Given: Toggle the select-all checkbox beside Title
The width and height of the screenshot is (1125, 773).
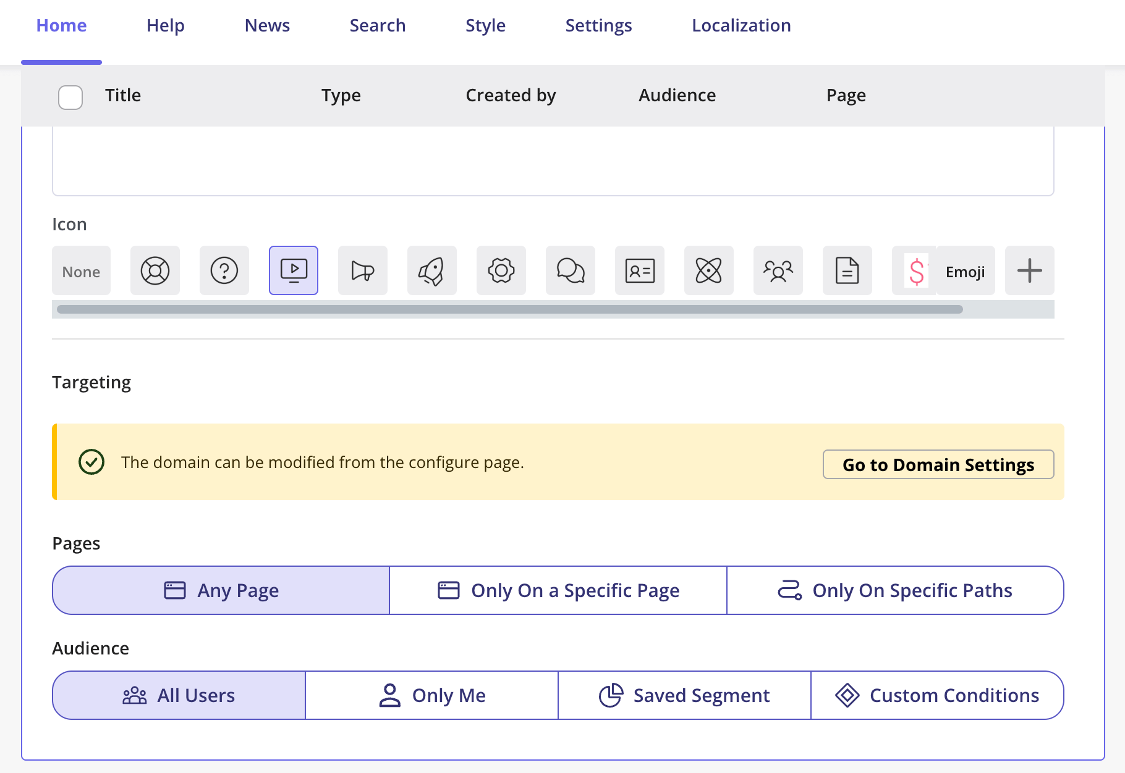Looking at the screenshot, I should coord(70,97).
